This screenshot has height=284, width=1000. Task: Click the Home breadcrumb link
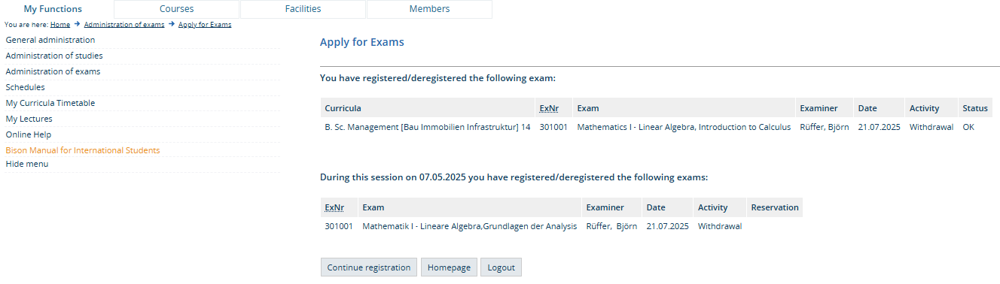pos(60,25)
